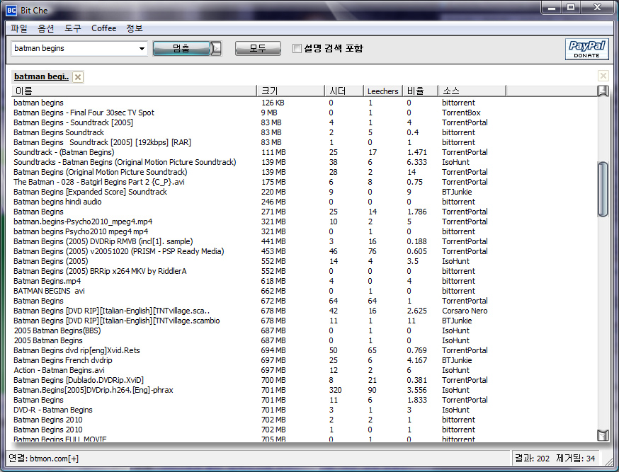Sort by the 크기 column header
The height and width of the screenshot is (472, 619).
pos(290,91)
